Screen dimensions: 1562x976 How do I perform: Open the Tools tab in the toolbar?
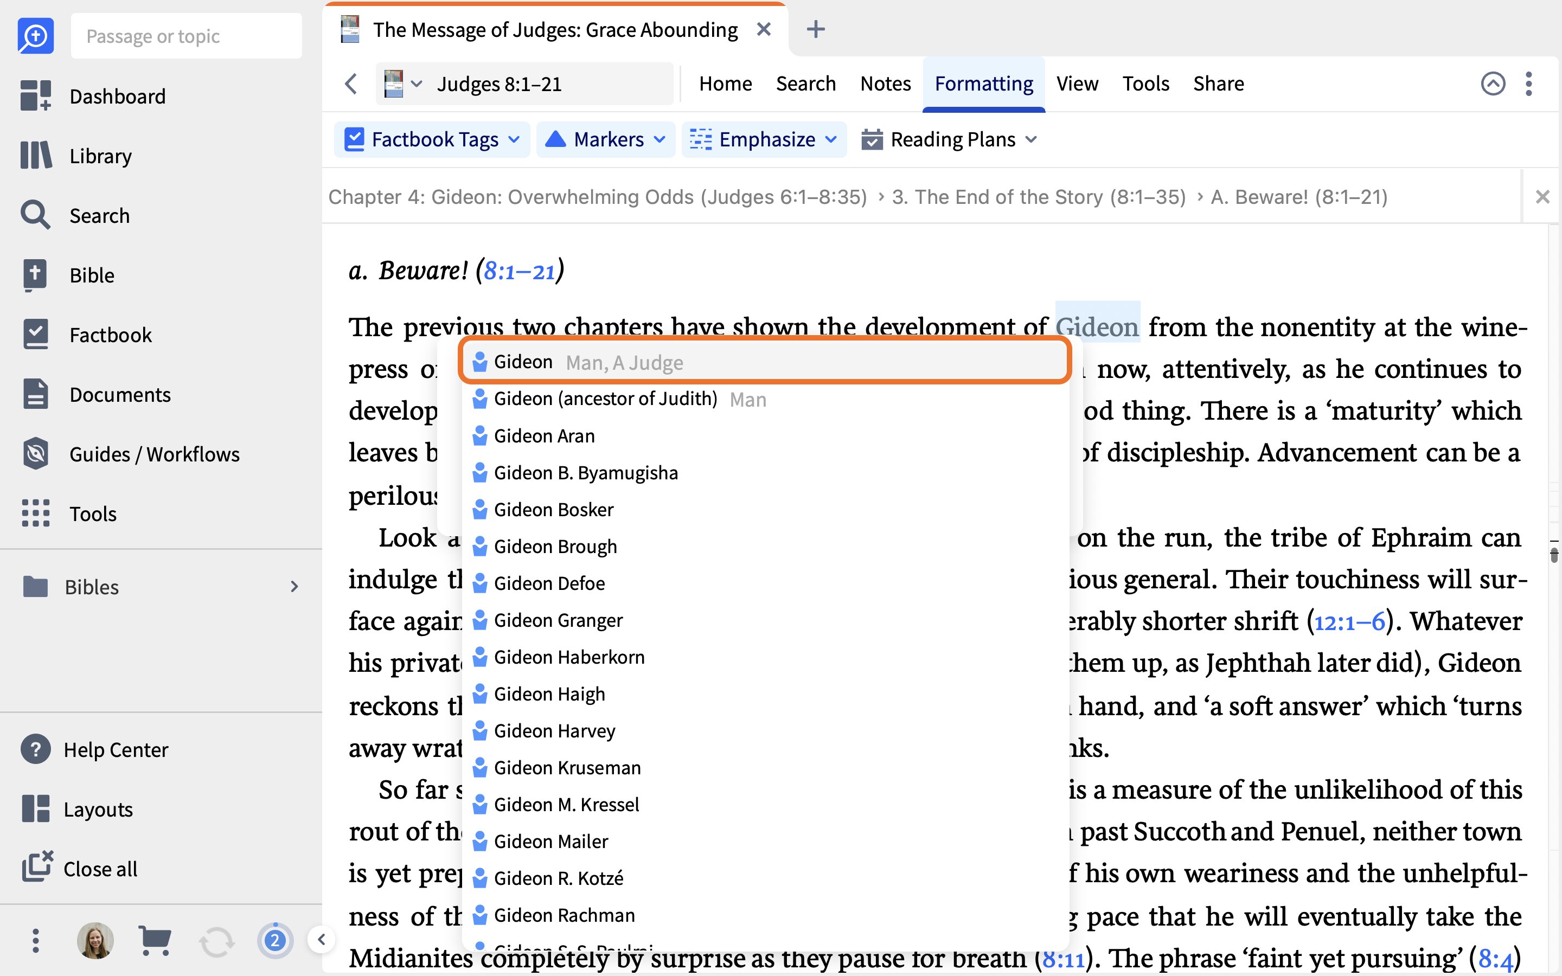1145,84
